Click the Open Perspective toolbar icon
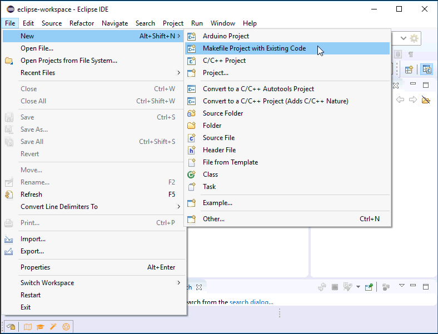 [409, 69]
